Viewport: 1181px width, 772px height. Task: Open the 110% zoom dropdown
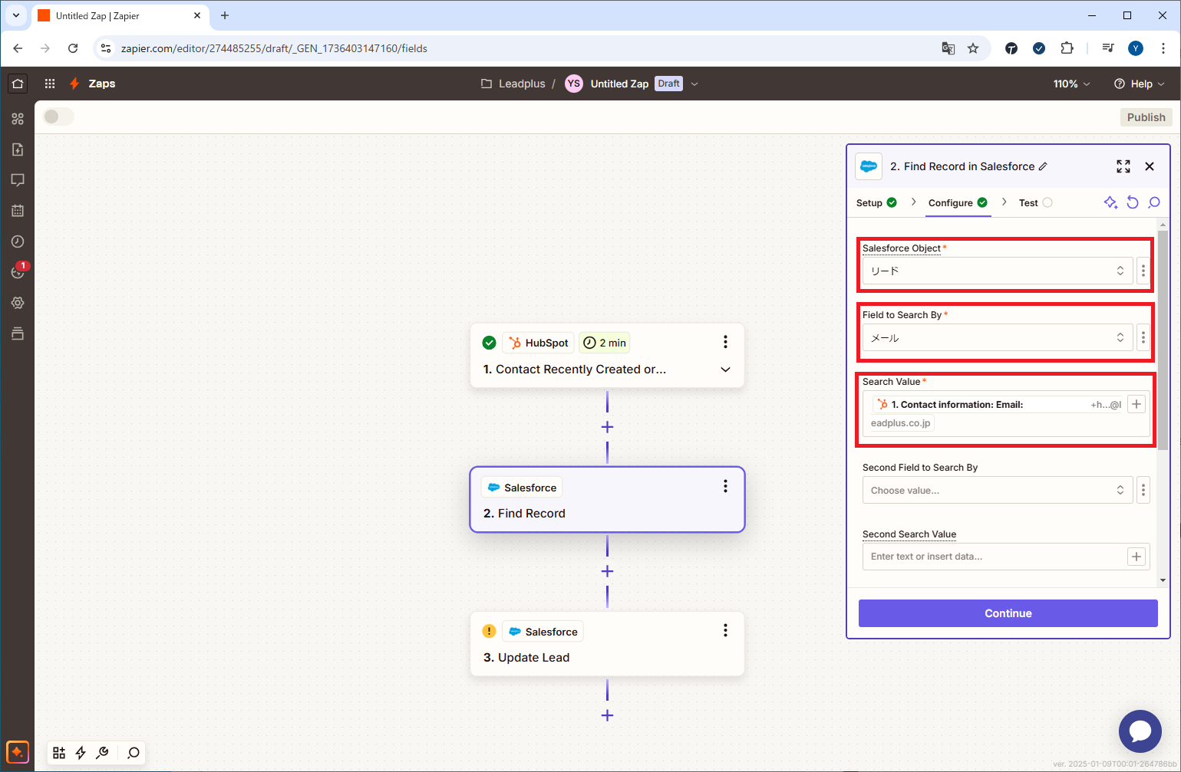(x=1071, y=84)
